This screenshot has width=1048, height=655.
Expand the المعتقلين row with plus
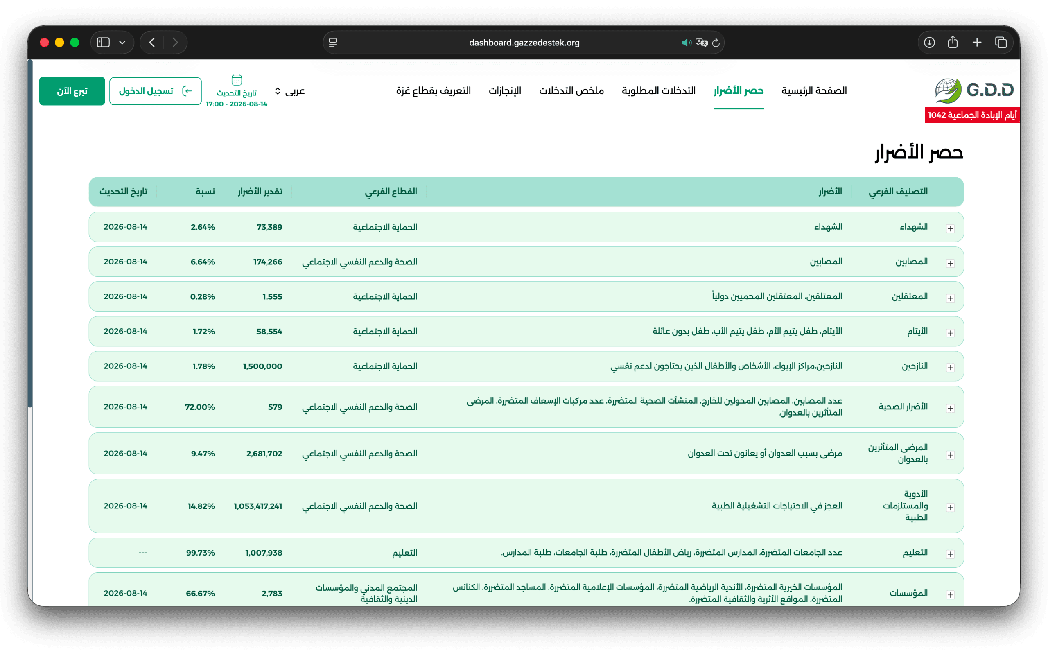[x=950, y=298]
